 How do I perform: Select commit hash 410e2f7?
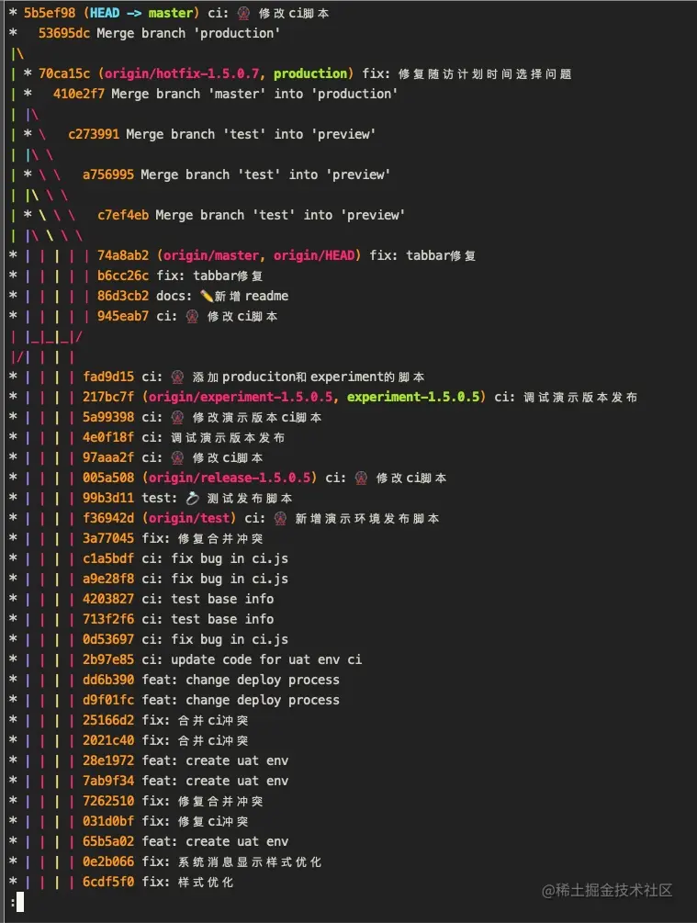(x=79, y=95)
